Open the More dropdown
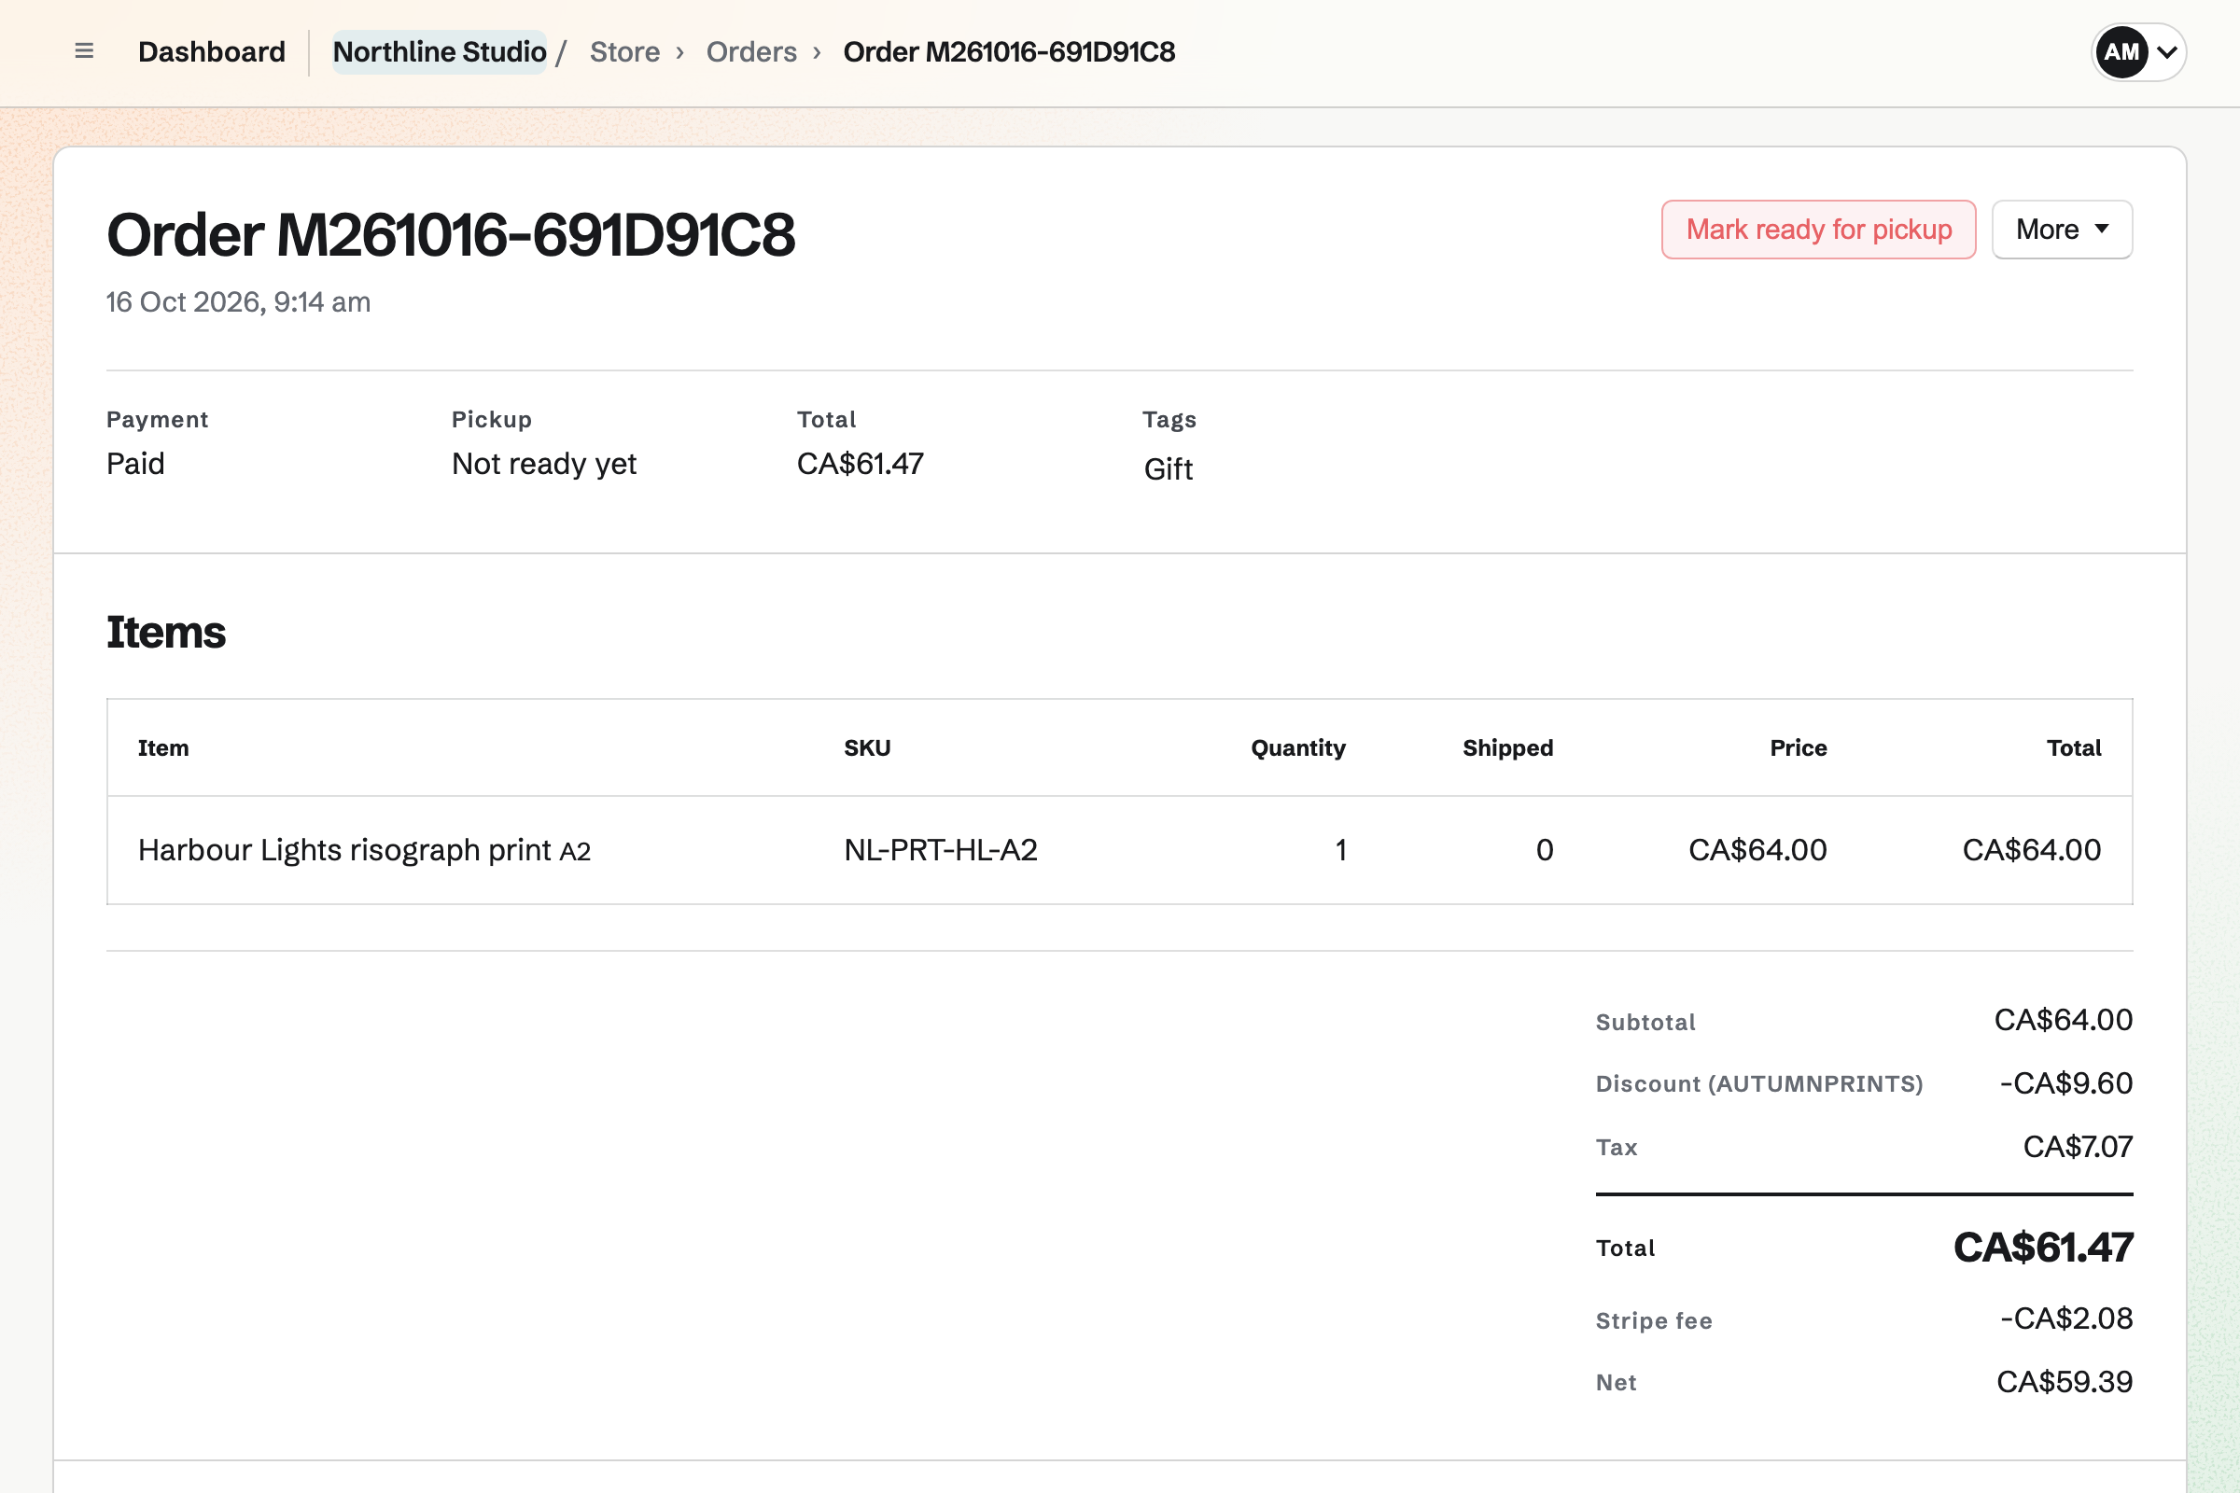The height and width of the screenshot is (1493, 2240). click(x=2062, y=230)
